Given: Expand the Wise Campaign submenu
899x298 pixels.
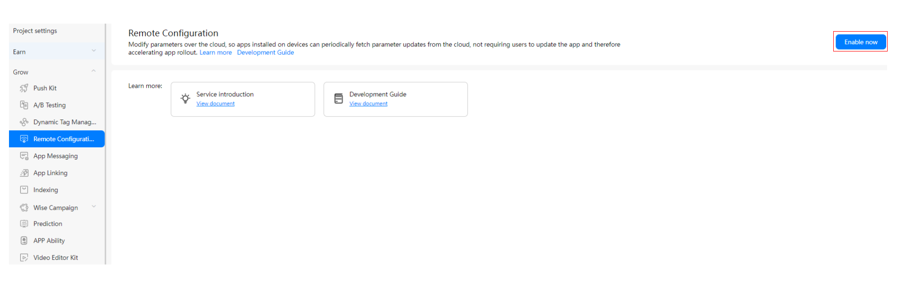Looking at the screenshot, I should tap(93, 206).
